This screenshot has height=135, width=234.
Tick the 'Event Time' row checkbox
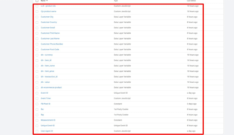37,98
